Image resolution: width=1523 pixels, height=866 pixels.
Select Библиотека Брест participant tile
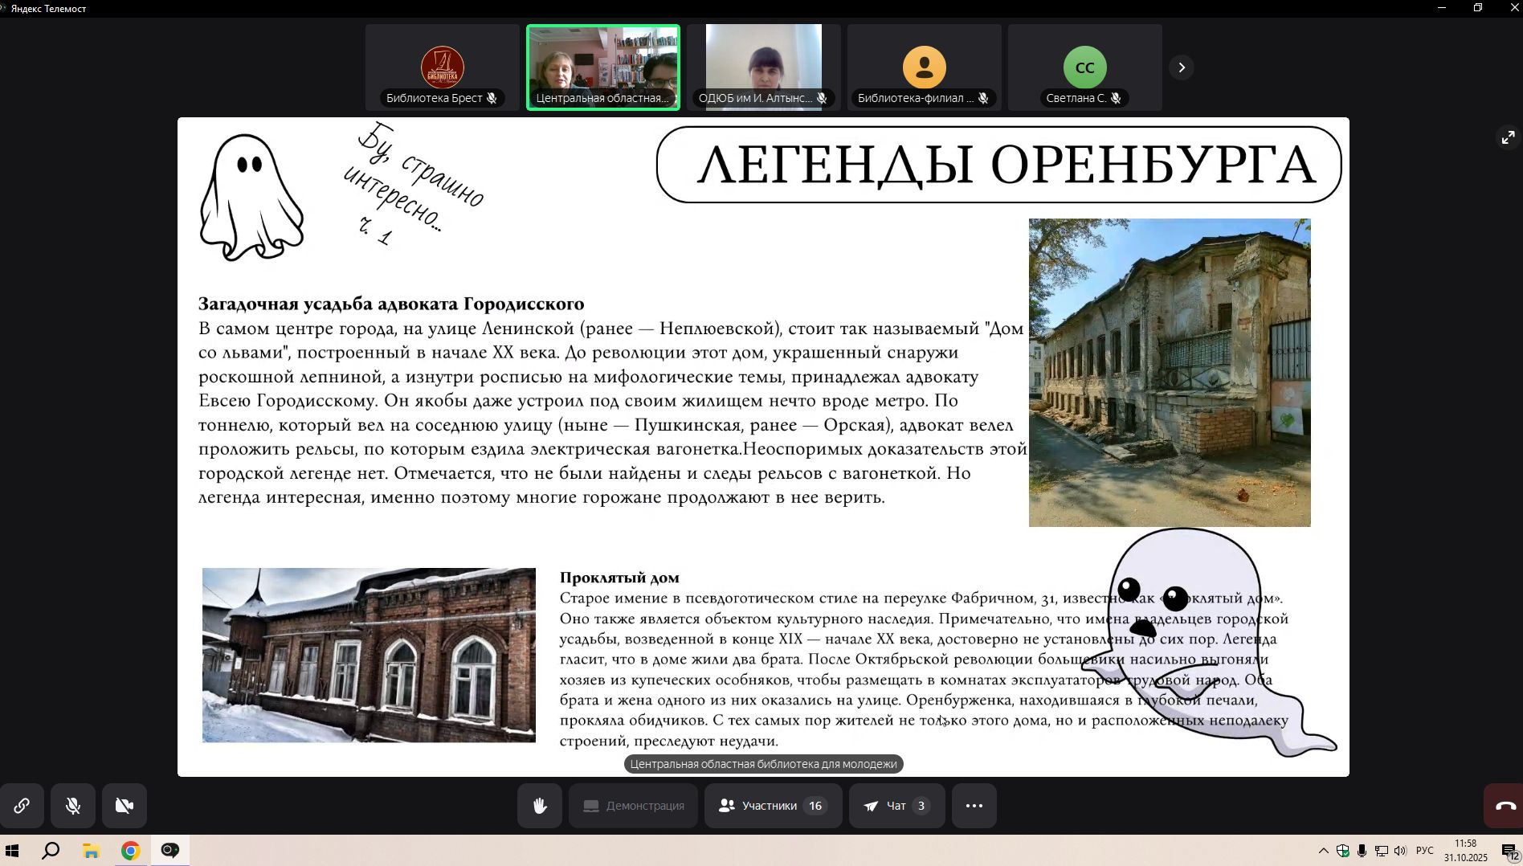442,67
